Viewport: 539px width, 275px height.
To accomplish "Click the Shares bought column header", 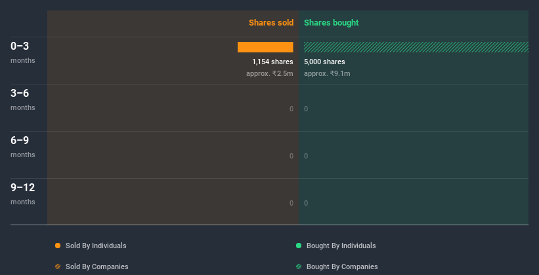I will [x=332, y=23].
